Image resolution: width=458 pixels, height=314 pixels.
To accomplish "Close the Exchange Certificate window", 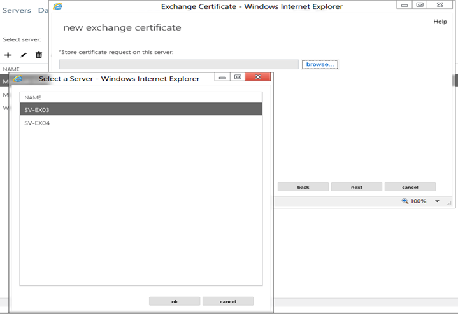I will (x=440, y=4).
